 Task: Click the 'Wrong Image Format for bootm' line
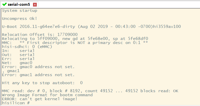point(47,95)
